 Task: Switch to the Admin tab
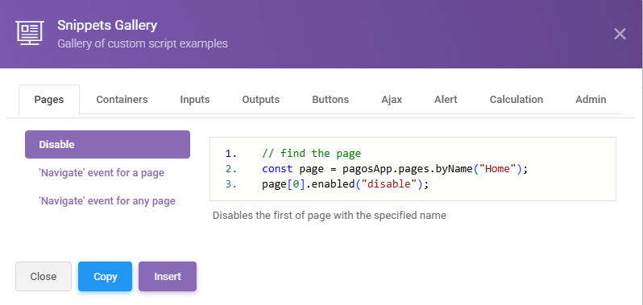pos(591,100)
